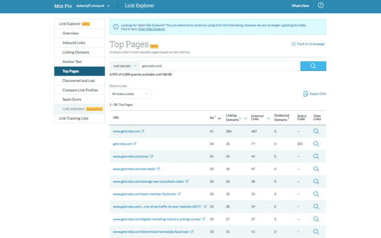Image resolution: width=381 pixels, height=238 pixels.
Task: Click the www.getcredo.com URL link
Action: [127, 131]
